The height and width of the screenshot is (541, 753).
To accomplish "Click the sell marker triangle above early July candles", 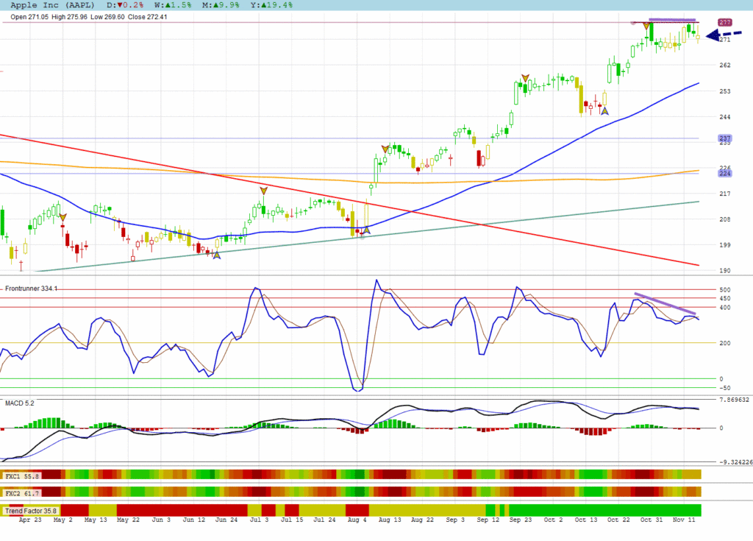I will pyautogui.click(x=263, y=191).
